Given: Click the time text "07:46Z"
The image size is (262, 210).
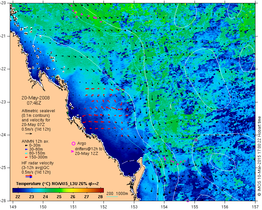Looking at the screenshot, I should tap(34, 103).
